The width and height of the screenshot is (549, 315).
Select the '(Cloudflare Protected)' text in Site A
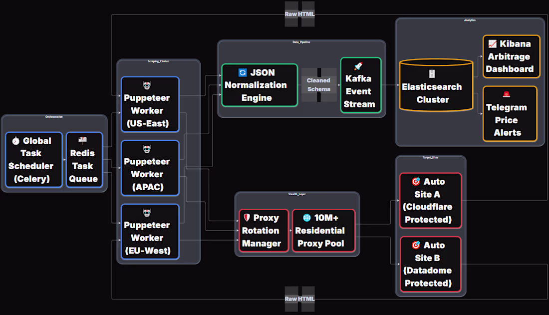click(428, 213)
